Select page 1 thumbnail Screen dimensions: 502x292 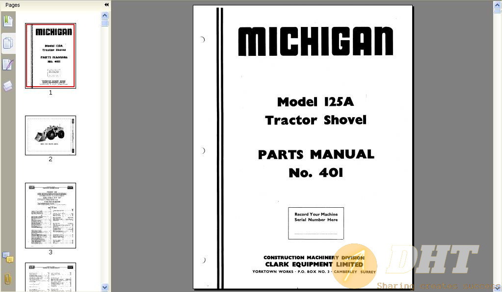click(51, 55)
